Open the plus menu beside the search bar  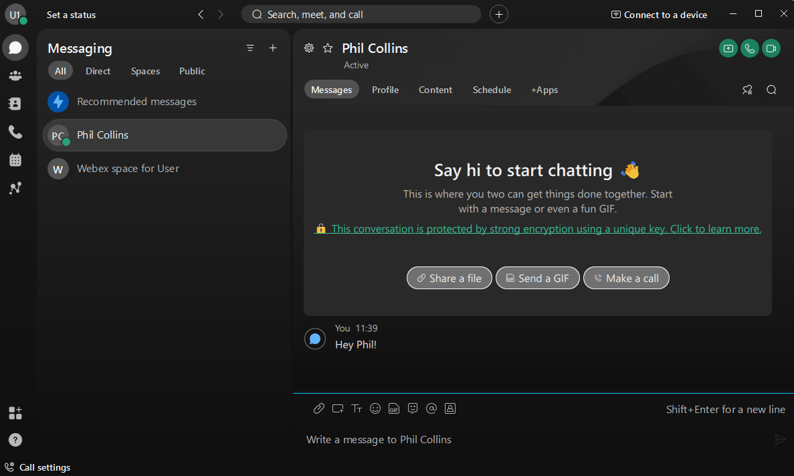[x=499, y=15]
